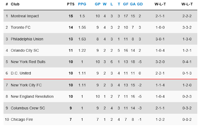Open New England Revolution team entry
Viewport: 200px width, 127px height.
pyautogui.click(x=100, y=96)
